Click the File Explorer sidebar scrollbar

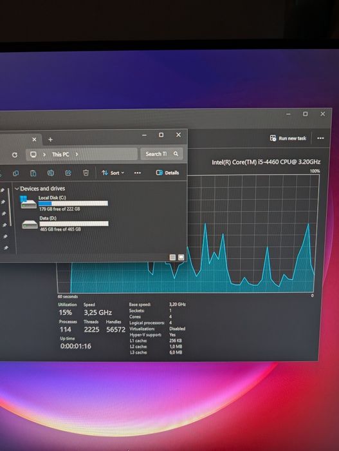pyautogui.click(x=10, y=207)
